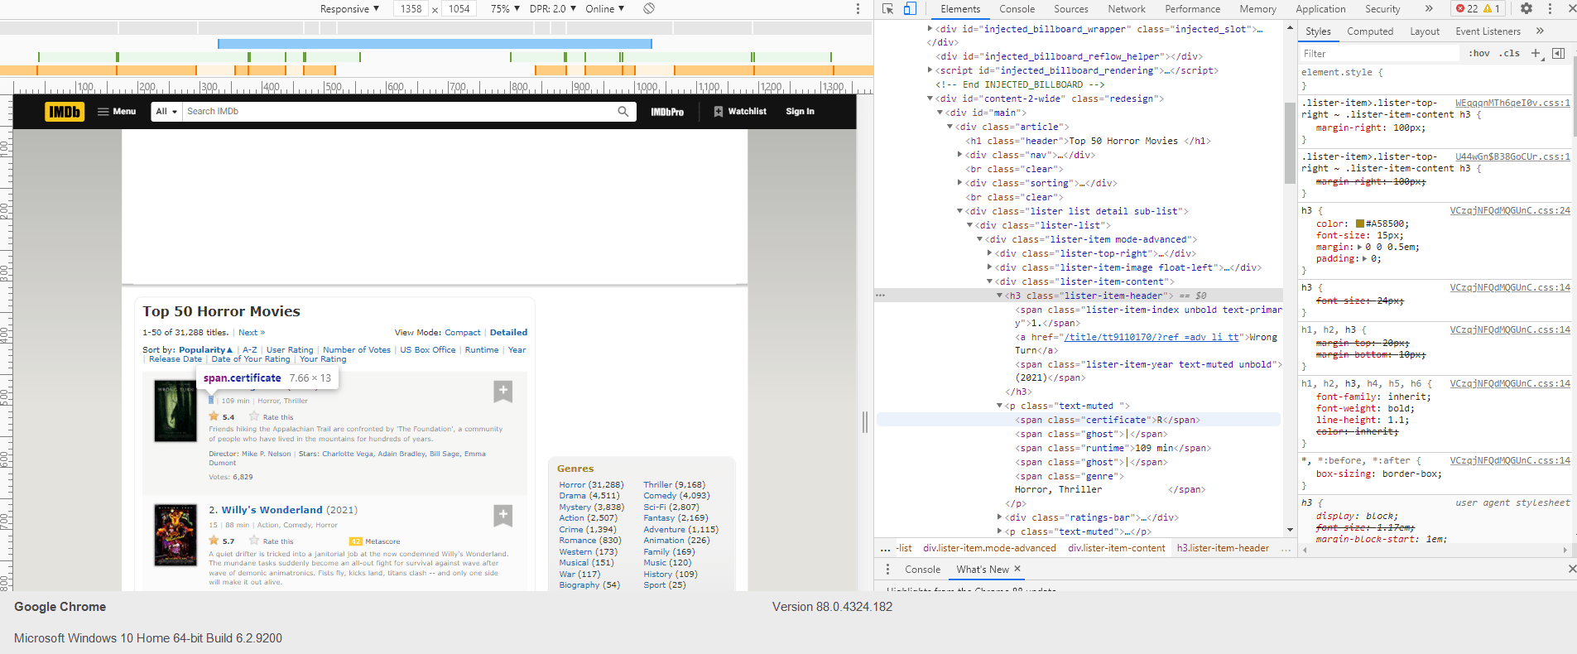Expand the ratings-bar div node

(x=999, y=517)
